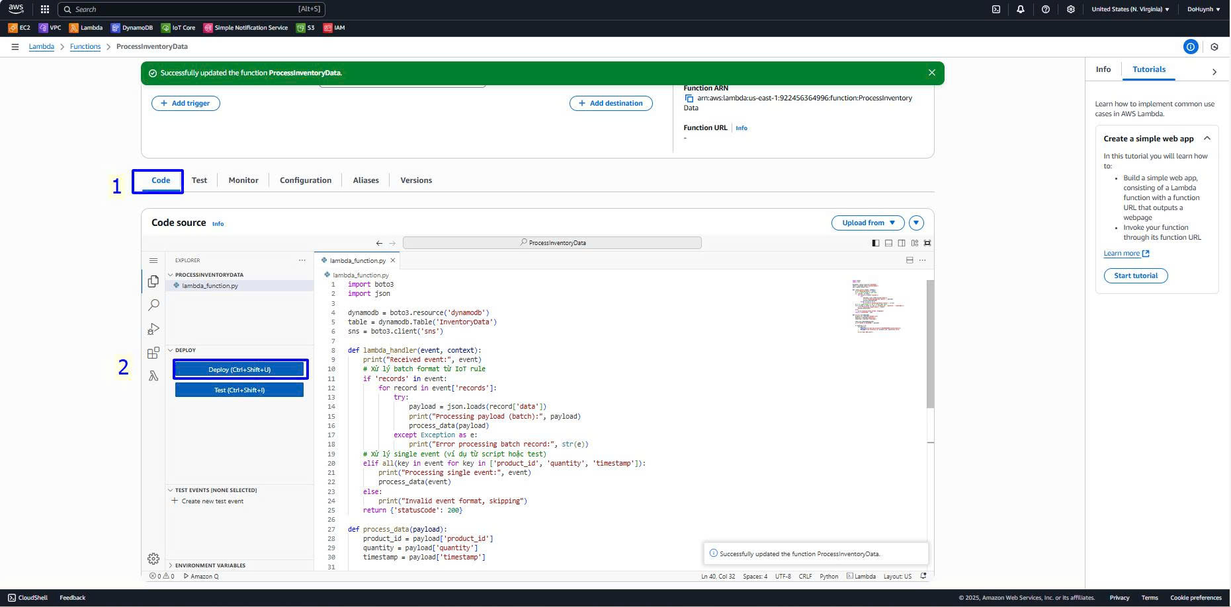Copy the Function ARN with copy icon

689,98
